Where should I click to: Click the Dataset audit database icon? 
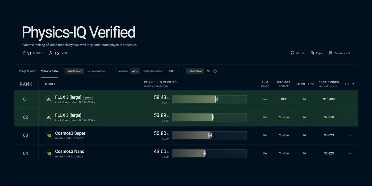330,53
